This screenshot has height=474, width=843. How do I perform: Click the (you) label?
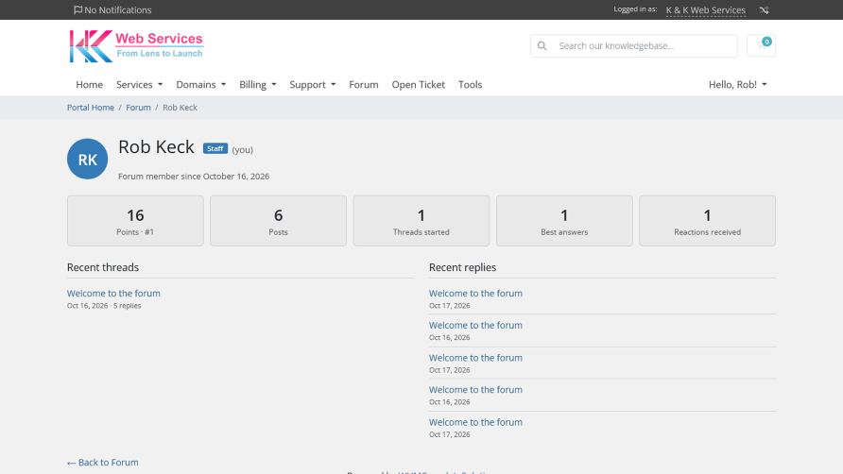(x=243, y=150)
